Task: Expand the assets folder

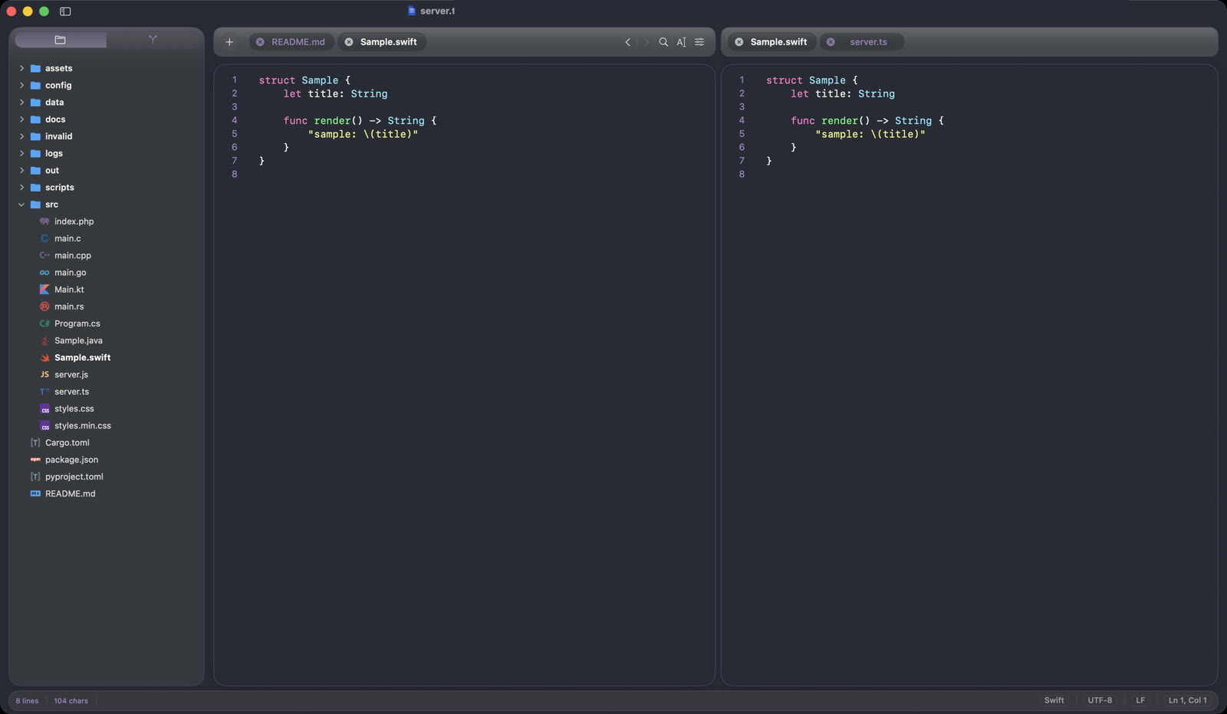Action: click(x=21, y=68)
